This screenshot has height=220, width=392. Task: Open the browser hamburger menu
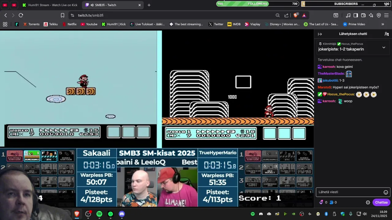pyautogui.click(x=386, y=15)
